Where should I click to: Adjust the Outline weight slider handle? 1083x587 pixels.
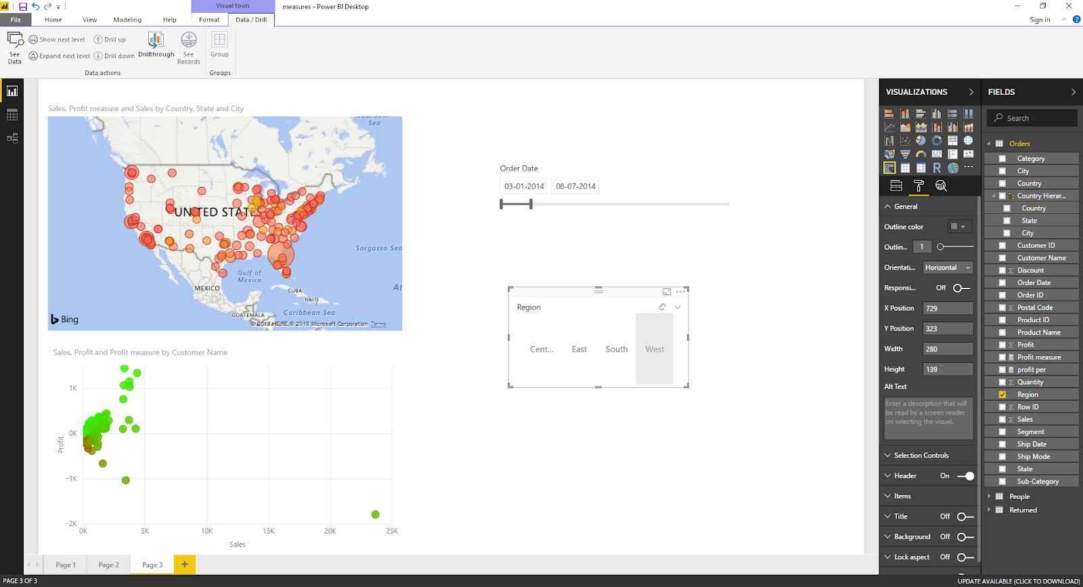point(940,247)
